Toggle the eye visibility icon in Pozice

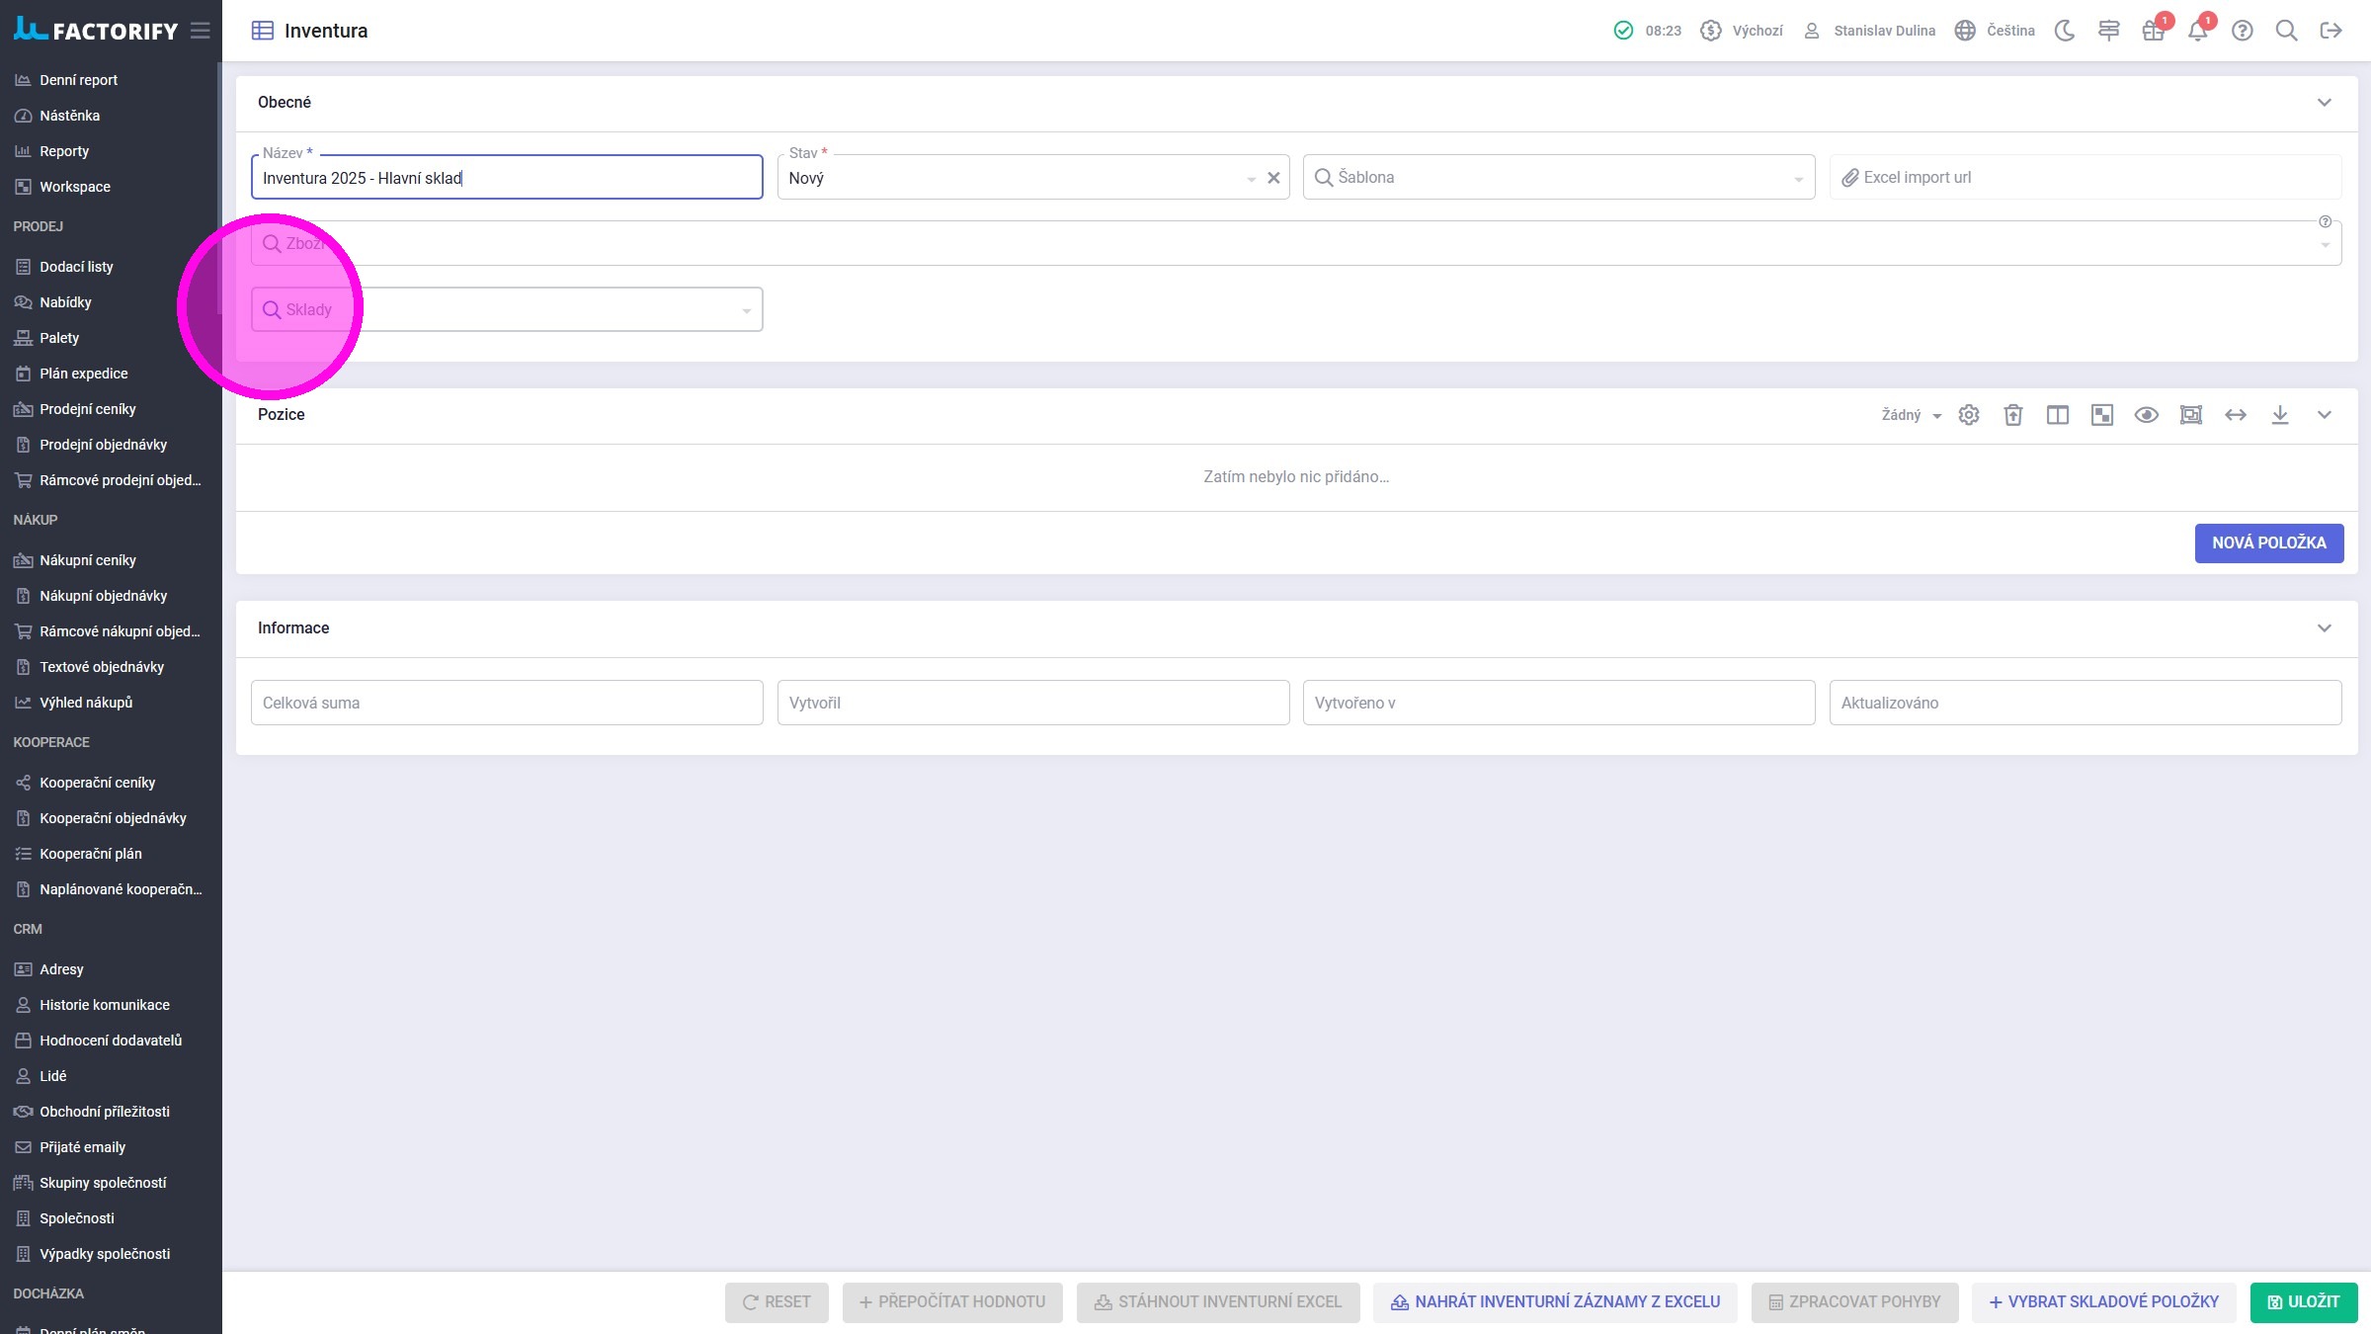click(x=2146, y=415)
